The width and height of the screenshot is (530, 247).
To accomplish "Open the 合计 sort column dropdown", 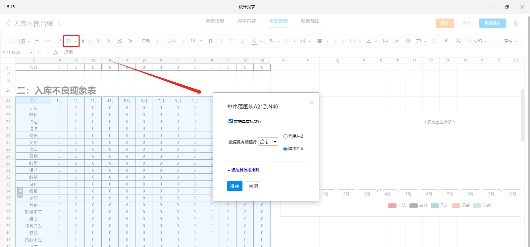I will pos(268,142).
